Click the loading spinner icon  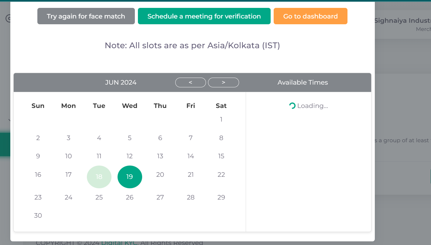tap(292, 106)
